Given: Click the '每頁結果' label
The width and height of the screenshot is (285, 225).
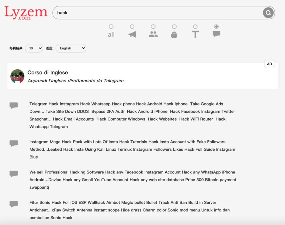Looking at the screenshot, I should click(16, 48).
